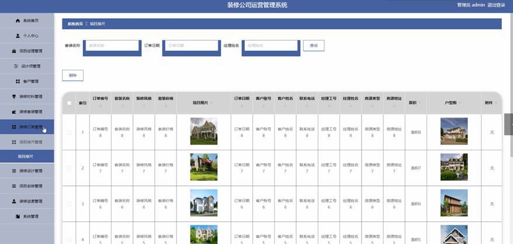Tick the checkbox for row index 2
The image size is (513, 244).
click(69, 168)
